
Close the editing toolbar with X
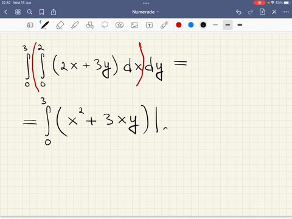[x=274, y=12]
